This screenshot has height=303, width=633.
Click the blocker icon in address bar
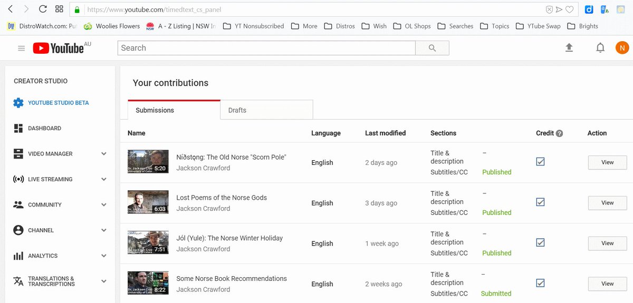tap(549, 9)
